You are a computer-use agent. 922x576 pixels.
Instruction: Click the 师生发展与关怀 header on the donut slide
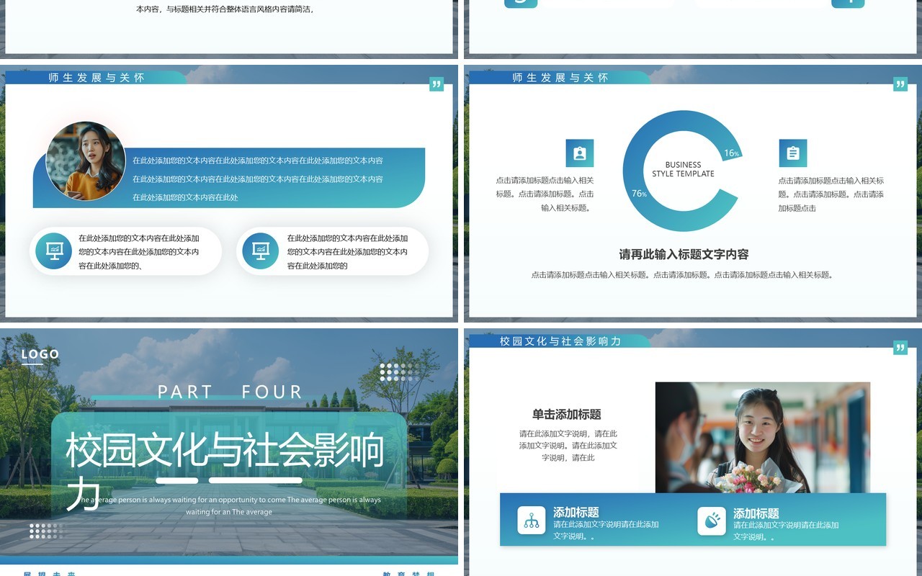coord(560,78)
